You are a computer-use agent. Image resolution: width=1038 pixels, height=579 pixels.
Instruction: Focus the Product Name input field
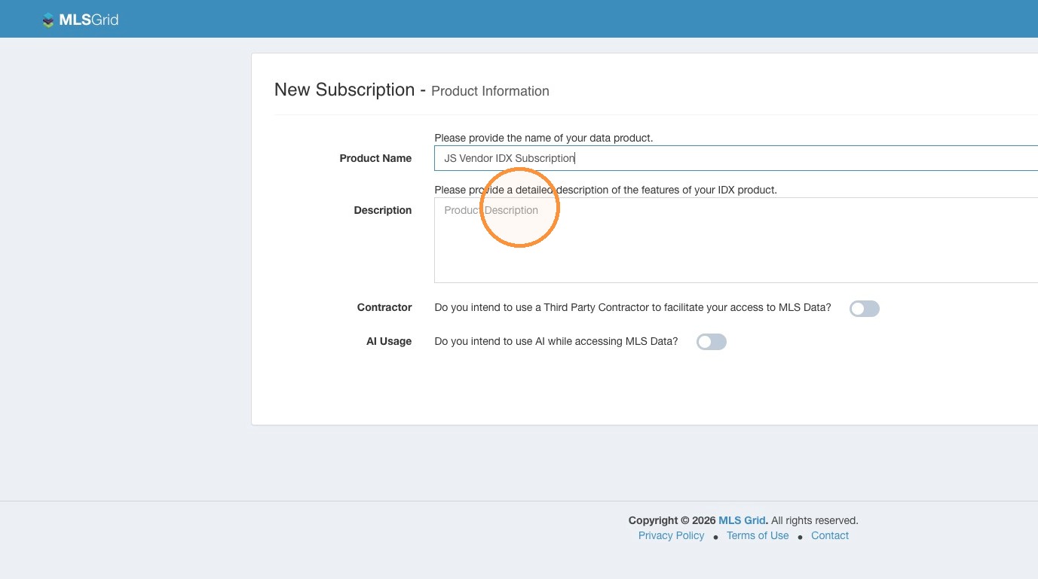tap(736, 158)
